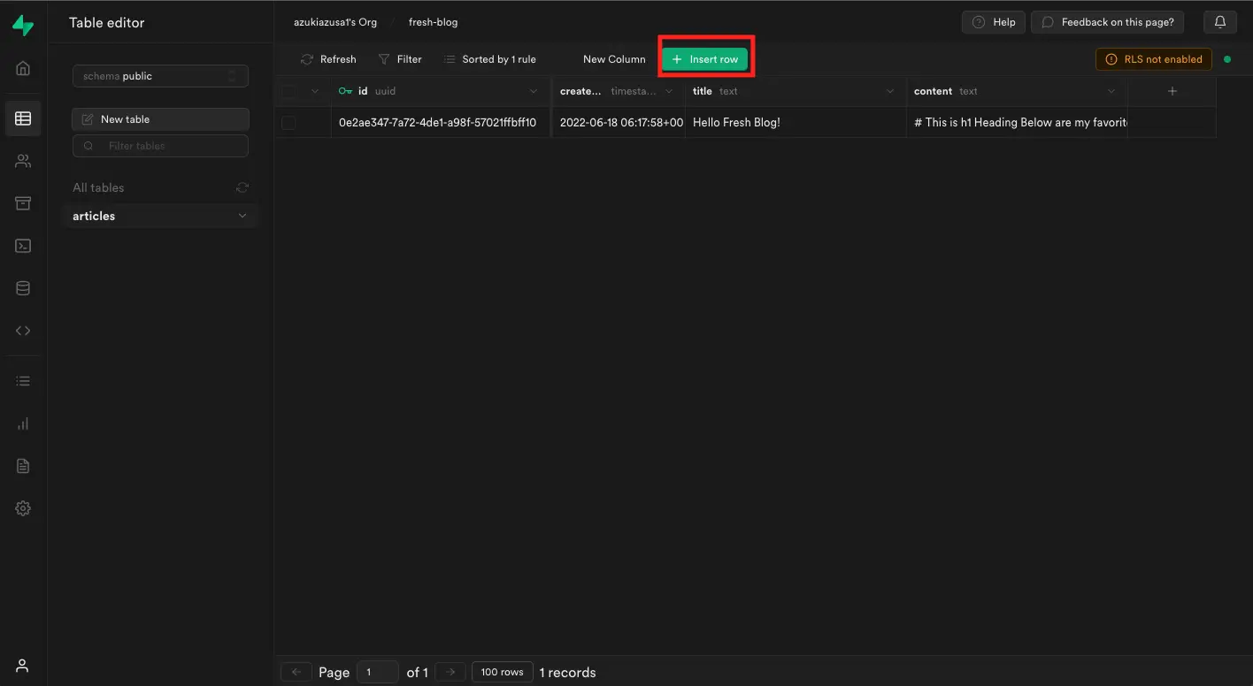
Task: Open the Storage archive icon
Action: pos(23,203)
